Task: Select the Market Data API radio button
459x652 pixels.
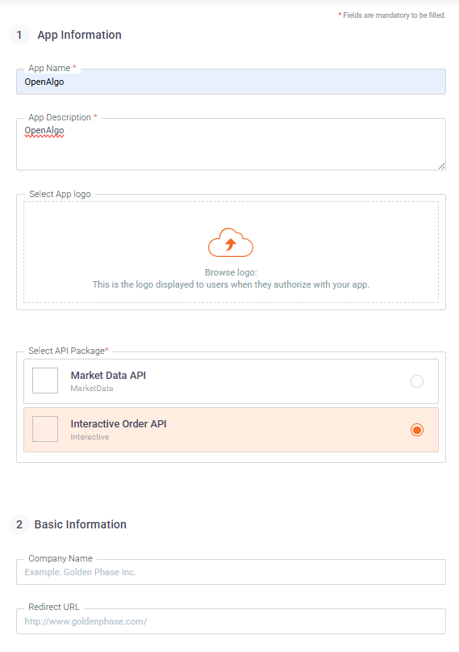Action: coord(417,381)
